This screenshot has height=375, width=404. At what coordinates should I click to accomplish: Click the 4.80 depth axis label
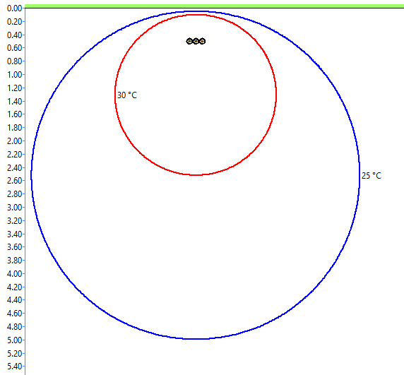click(14, 327)
